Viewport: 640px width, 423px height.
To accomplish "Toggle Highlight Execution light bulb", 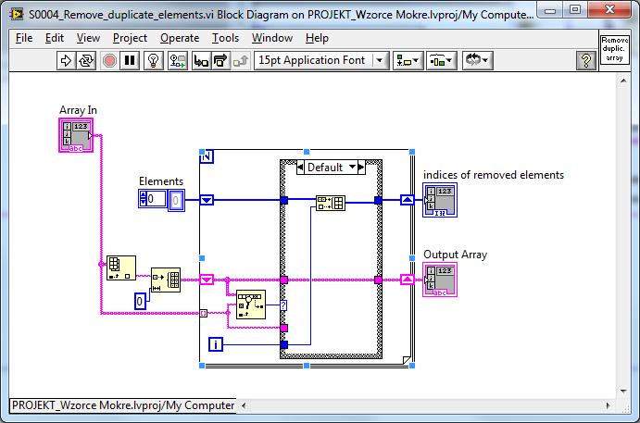I will [x=154, y=61].
